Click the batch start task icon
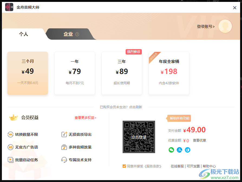Image resolution: width=242 pixels, height=182 pixels. (10, 160)
